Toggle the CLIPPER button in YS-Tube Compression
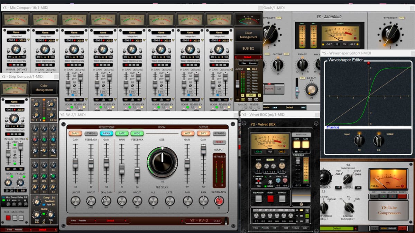The width and height of the screenshot is (415, 233). [x=392, y=196]
